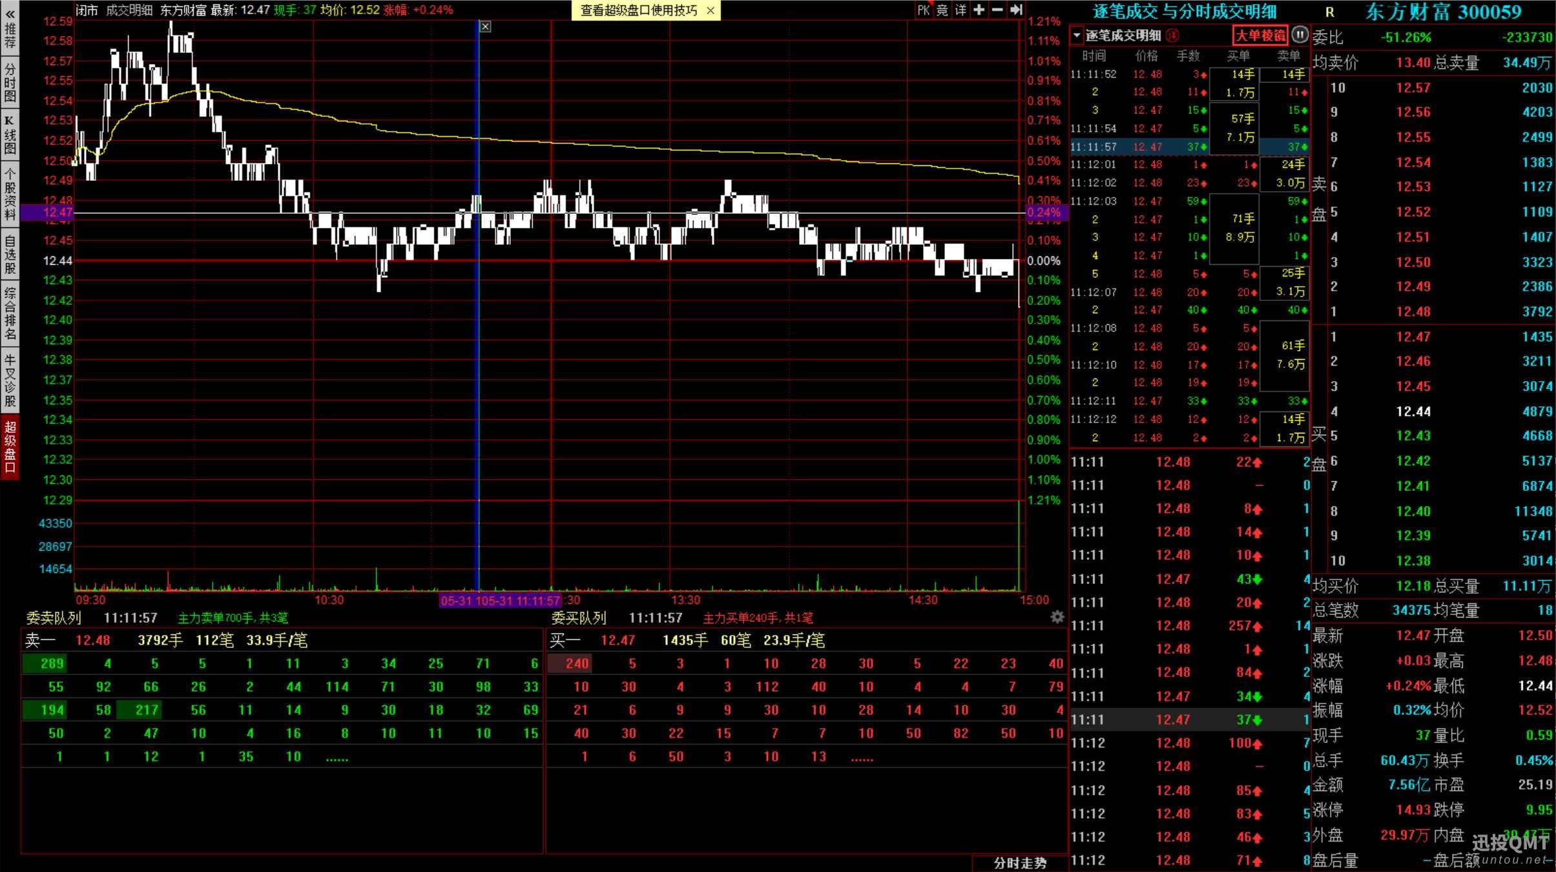
Task: Click the 194 sell queue order
Action: click(x=44, y=710)
